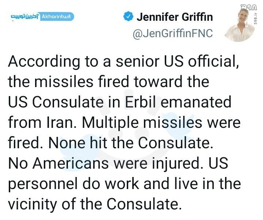Image resolution: width=263 pixels, height=220 pixels.
Task: Click the words 'According to a senior'
Action: (83, 62)
